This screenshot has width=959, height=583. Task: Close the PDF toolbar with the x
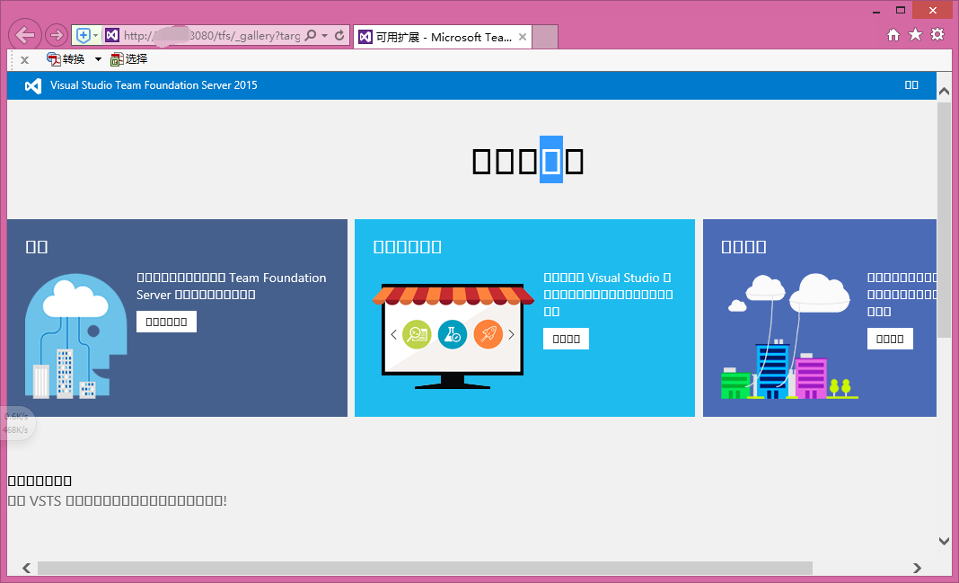click(24, 59)
